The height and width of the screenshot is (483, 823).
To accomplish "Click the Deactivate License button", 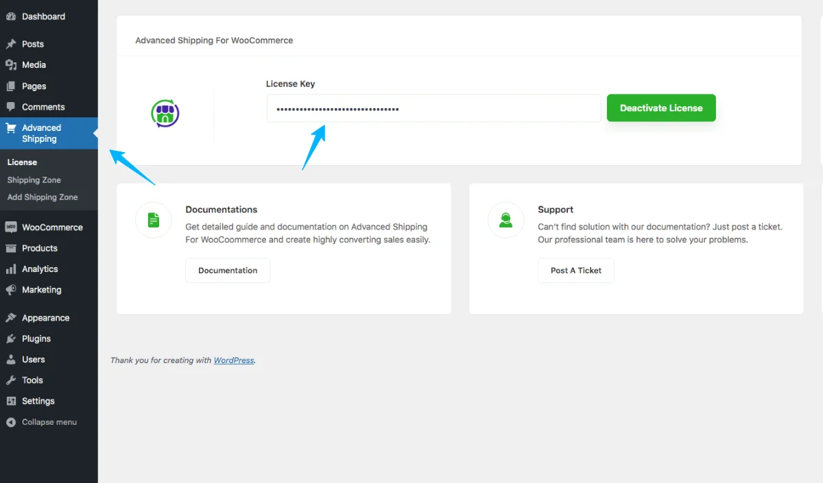I will pyautogui.click(x=661, y=108).
